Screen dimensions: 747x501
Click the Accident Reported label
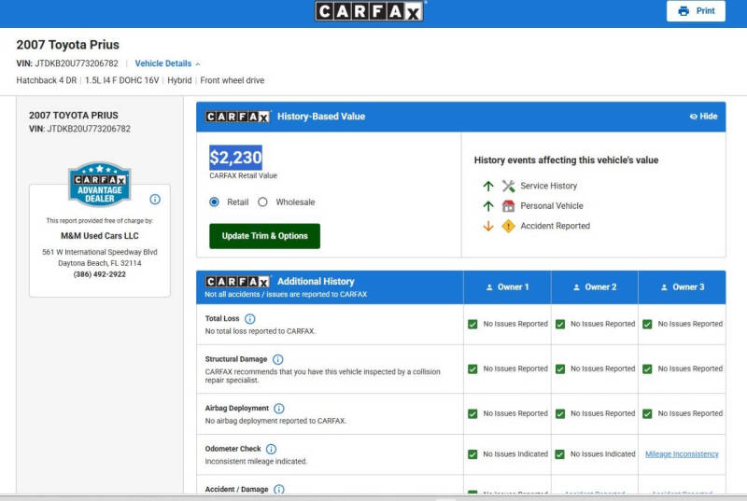pyautogui.click(x=555, y=226)
